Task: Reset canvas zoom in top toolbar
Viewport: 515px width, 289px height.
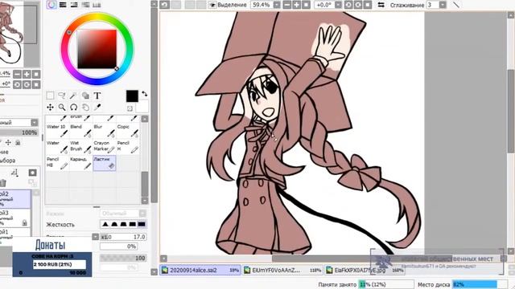Action: pos(306,5)
